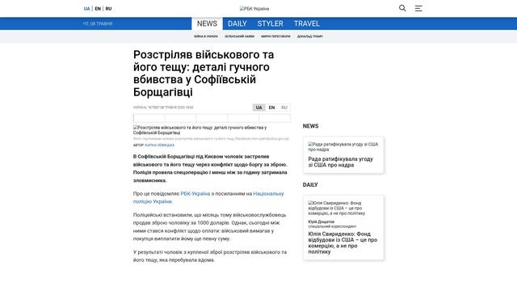The image size is (517, 291).
Task: Click the article date line 'Україна, четвер 08 травня'
Action: coord(163,108)
